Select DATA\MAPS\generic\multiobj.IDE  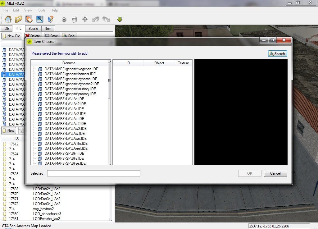[70, 89]
